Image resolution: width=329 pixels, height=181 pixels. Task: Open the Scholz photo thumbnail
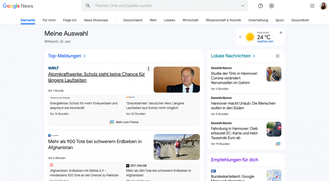177,80
